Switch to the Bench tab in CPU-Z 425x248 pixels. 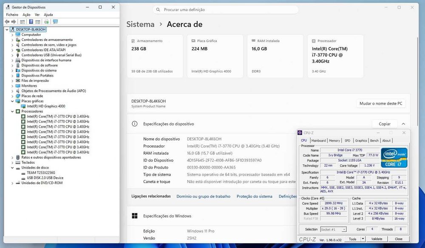374,140
